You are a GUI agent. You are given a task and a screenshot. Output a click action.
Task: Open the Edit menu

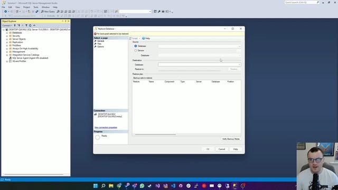tap(10, 7)
